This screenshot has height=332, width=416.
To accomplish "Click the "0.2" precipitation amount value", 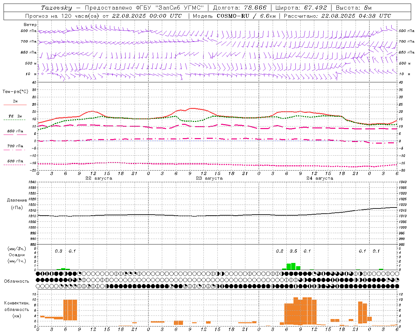I will pyautogui.click(x=279, y=251).
